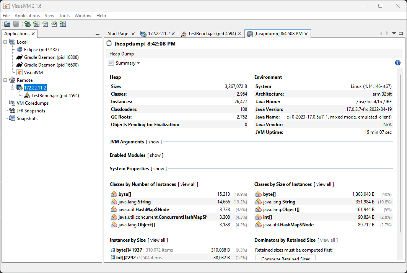Open the Load Snapshot icon in toolbar
The width and height of the screenshot is (407, 273).
(x=7, y=24)
